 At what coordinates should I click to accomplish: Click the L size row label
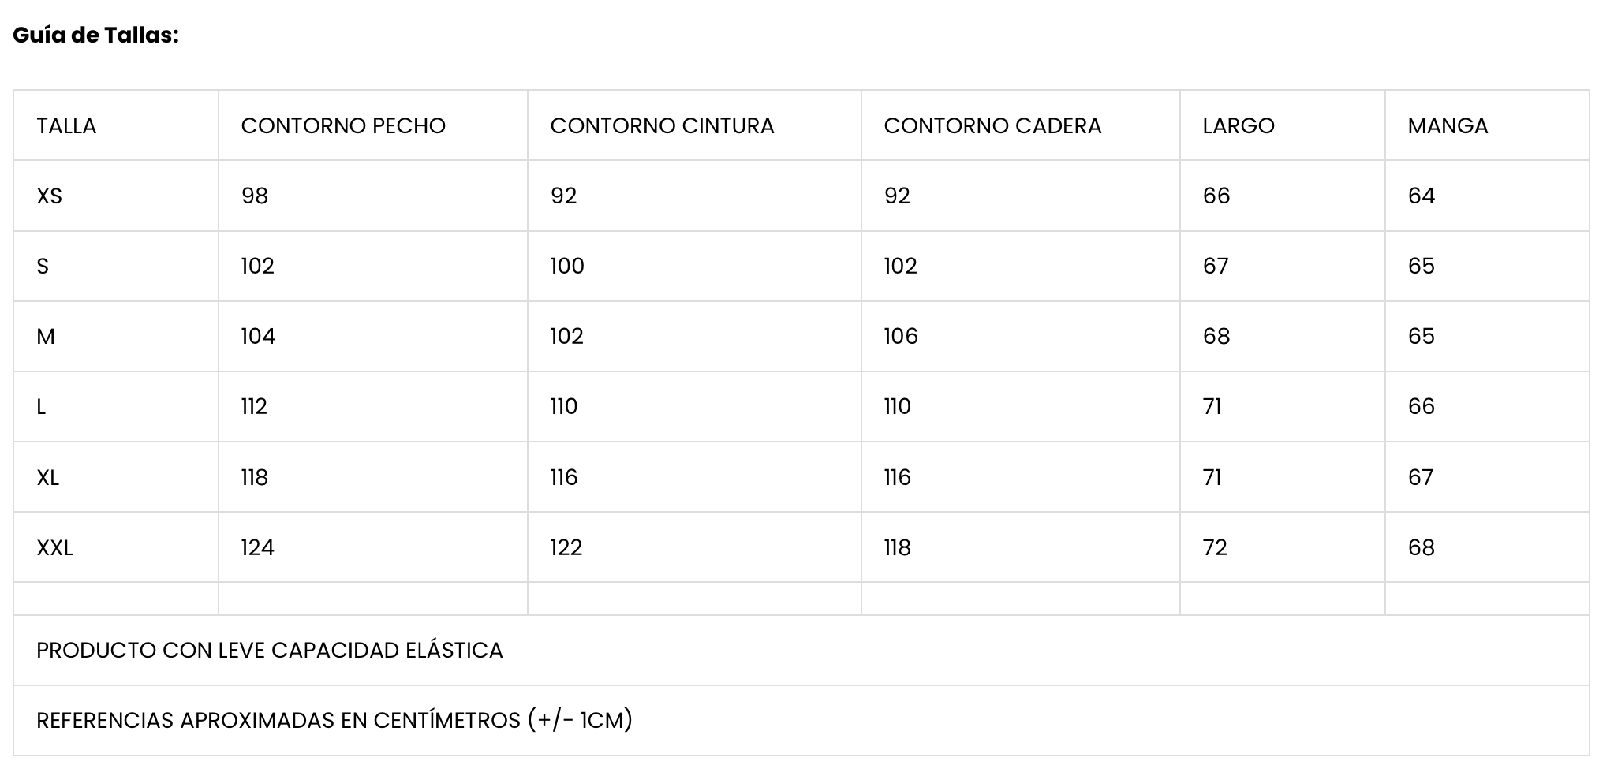point(41,407)
